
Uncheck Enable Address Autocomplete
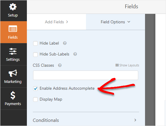(x=35, y=89)
